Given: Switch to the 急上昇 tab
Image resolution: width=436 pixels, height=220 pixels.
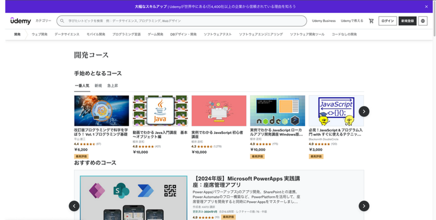Looking at the screenshot, I should tap(112, 86).
